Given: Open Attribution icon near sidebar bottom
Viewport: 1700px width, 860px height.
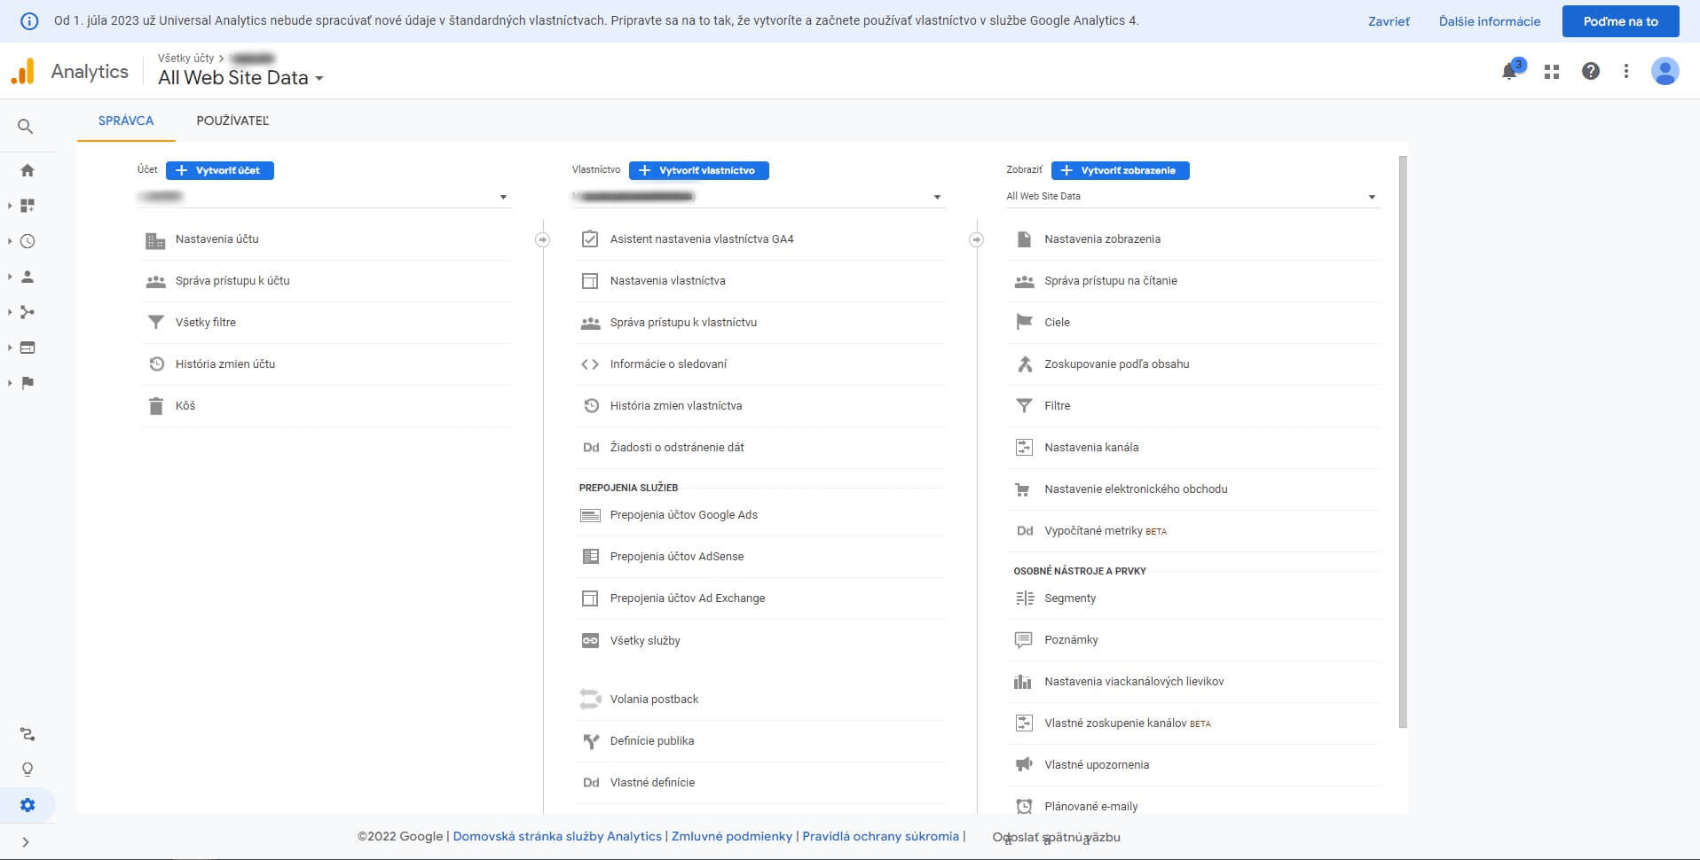Looking at the screenshot, I should pos(28,734).
